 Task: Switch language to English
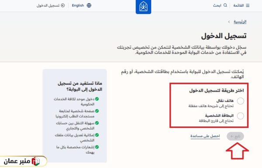(x=78, y=5)
